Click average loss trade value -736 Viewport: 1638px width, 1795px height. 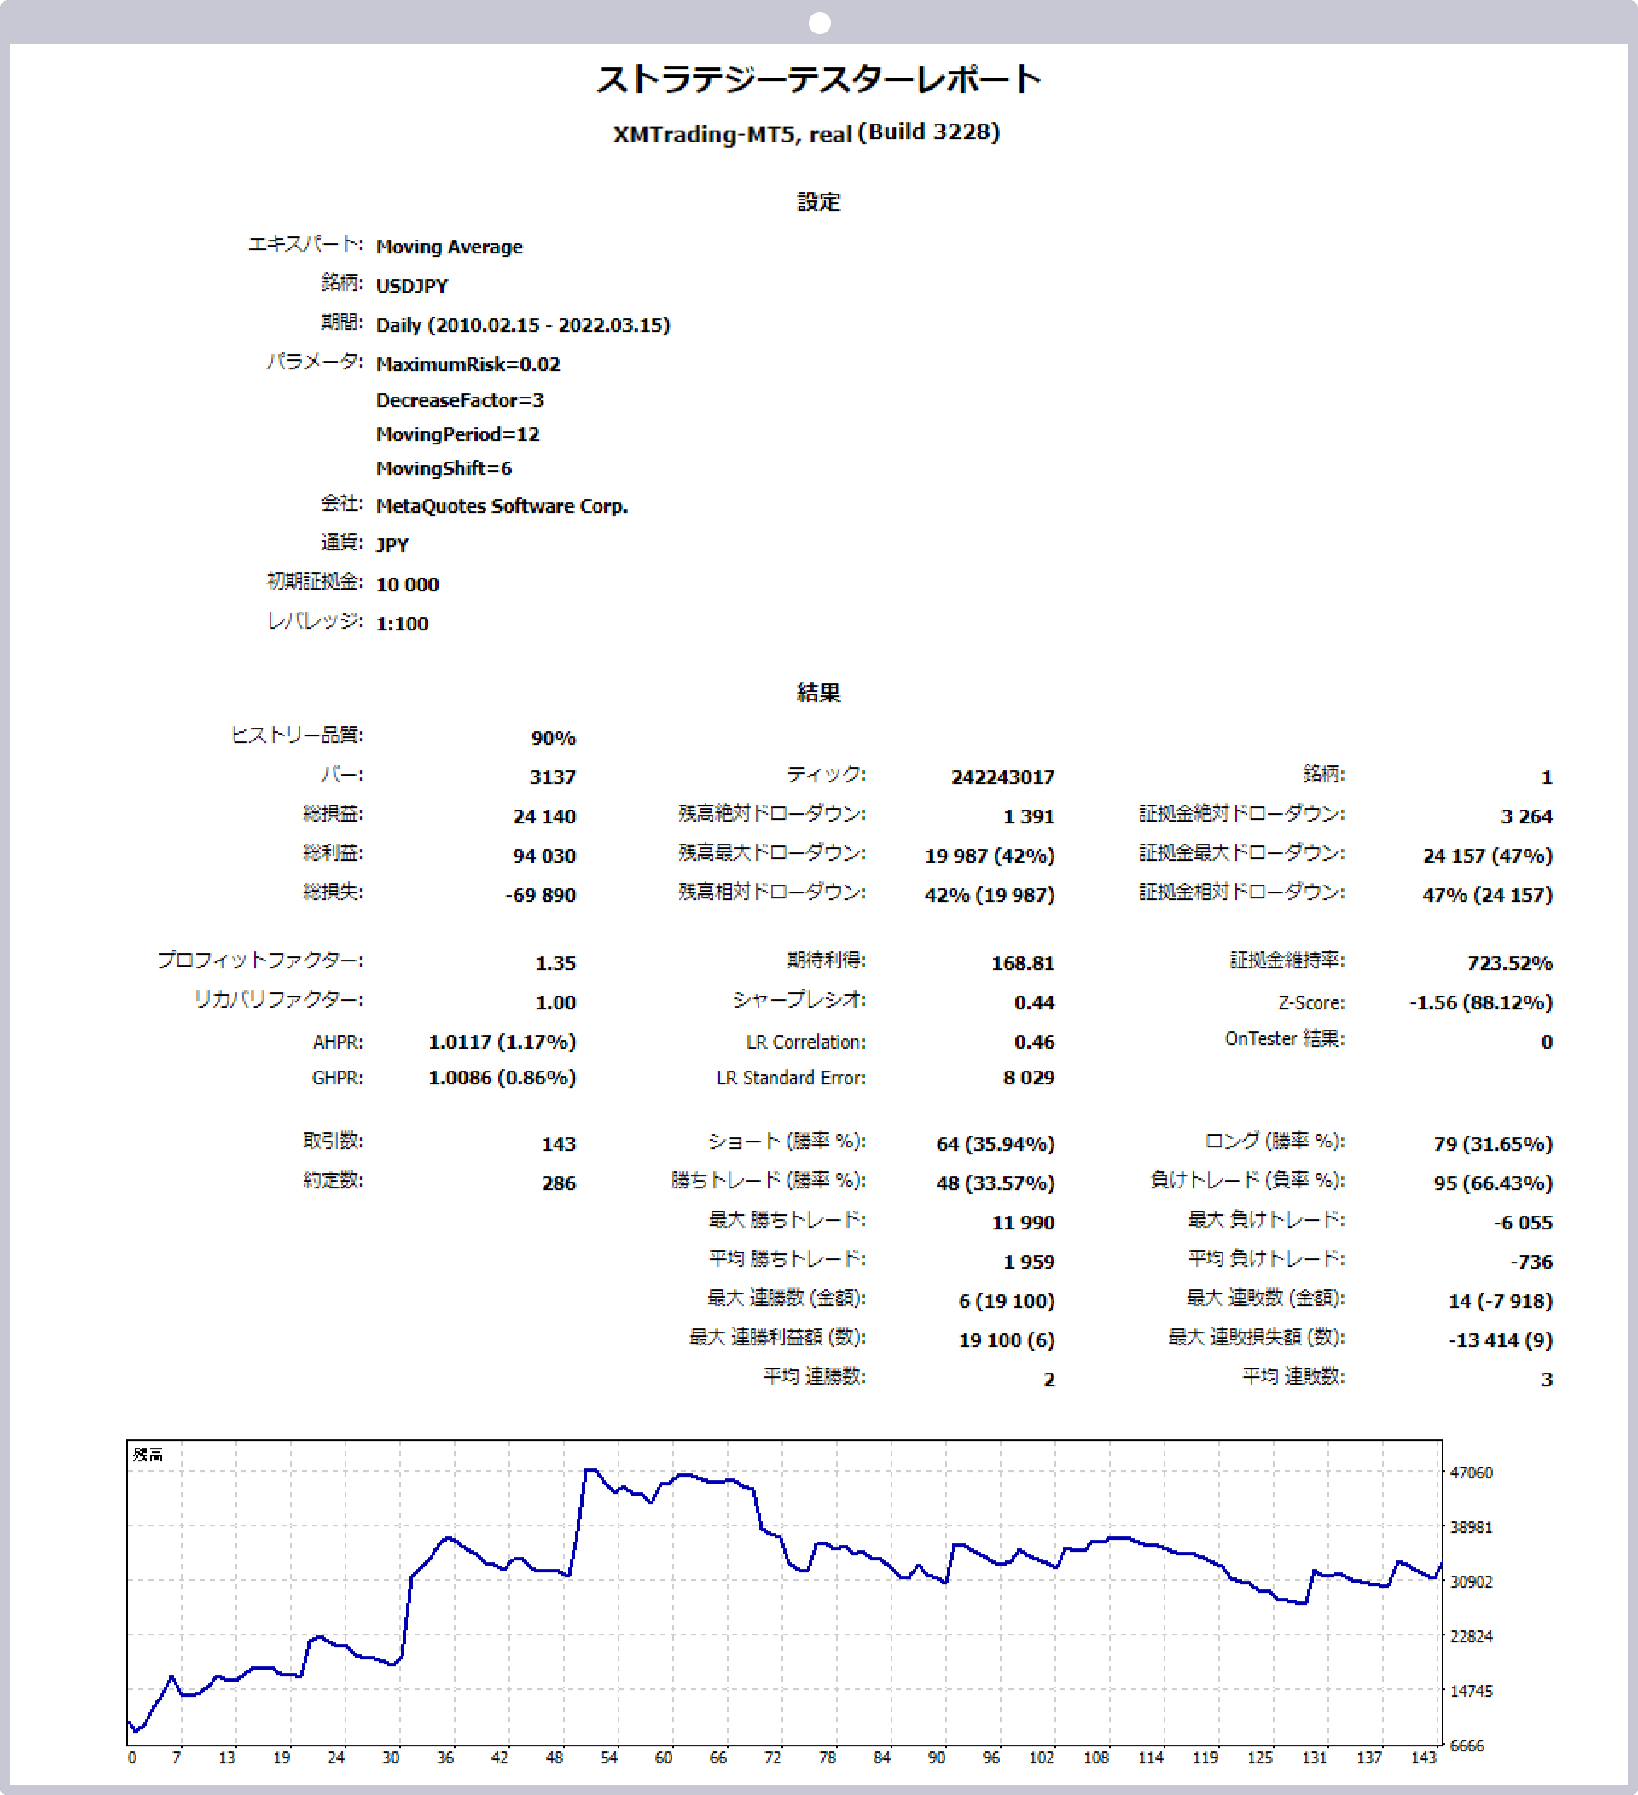(x=1531, y=1262)
